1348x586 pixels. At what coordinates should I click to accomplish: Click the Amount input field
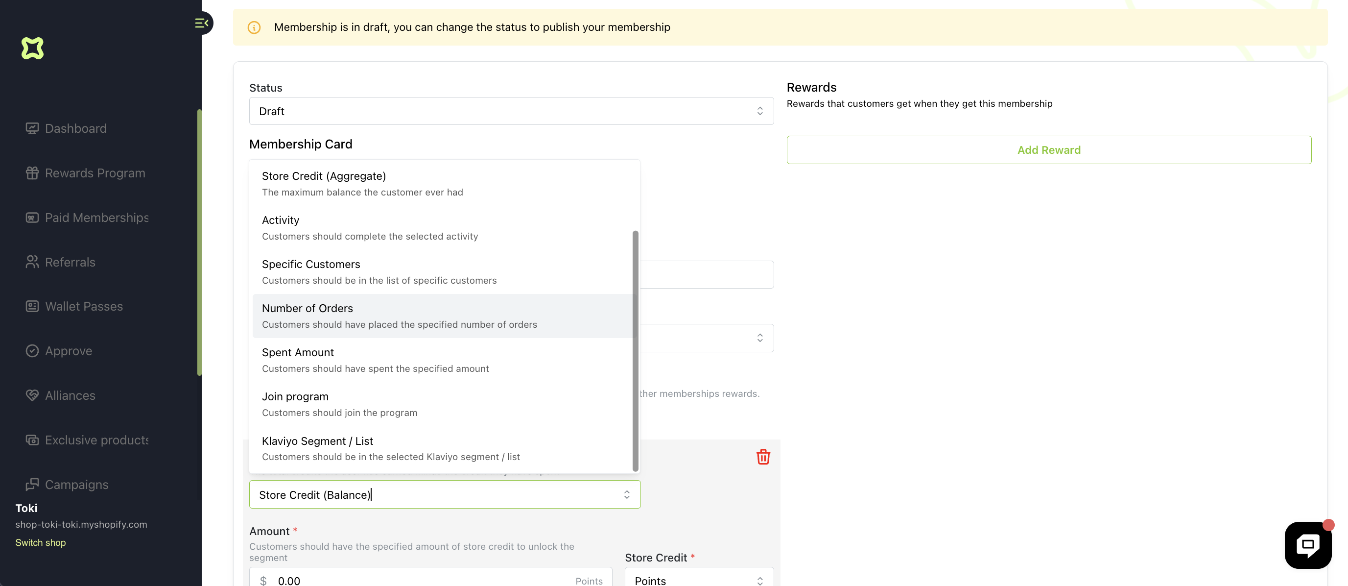(419, 580)
